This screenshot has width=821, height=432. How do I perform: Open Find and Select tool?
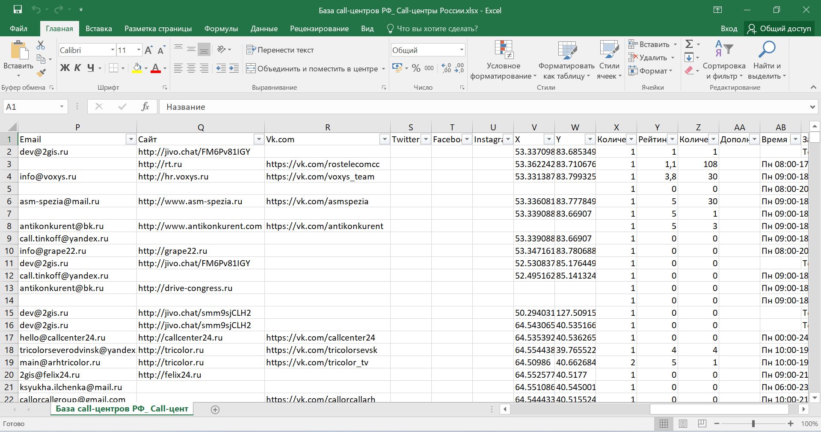pyautogui.click(x=767, y=60)
